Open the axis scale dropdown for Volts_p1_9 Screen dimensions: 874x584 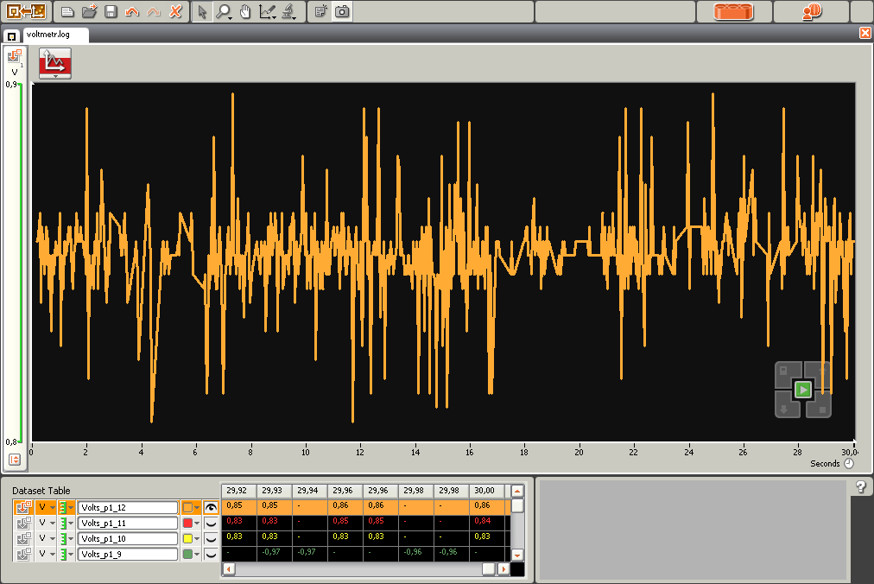coord(66,554)
